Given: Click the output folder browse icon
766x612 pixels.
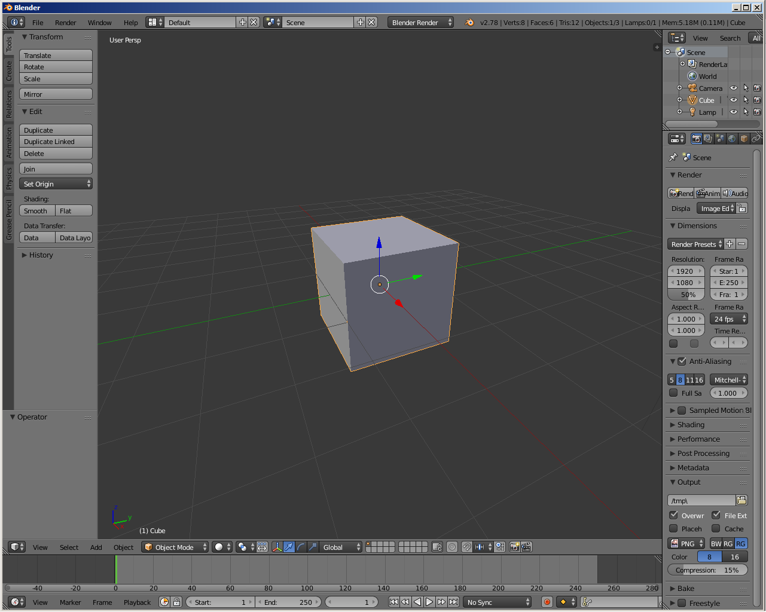Looking at the screenshot, I should 741,500.
